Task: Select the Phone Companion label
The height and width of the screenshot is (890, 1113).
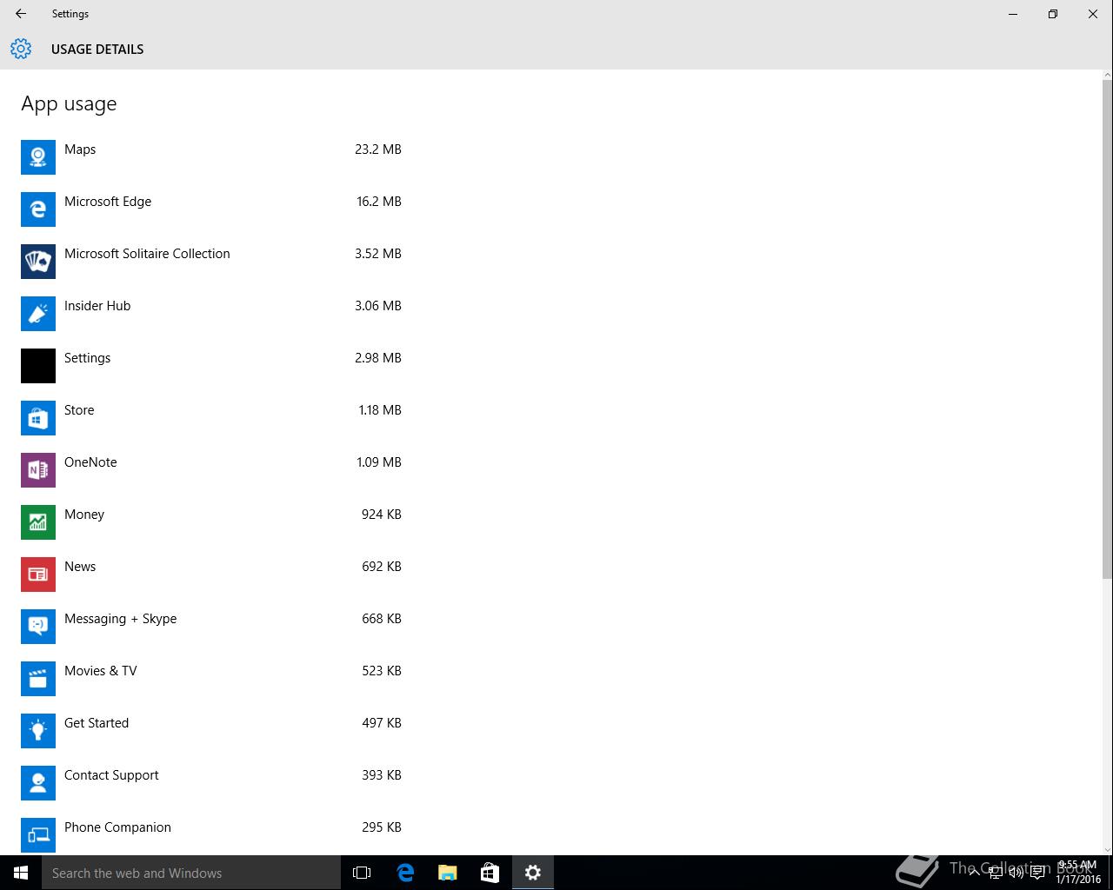Action: [117, 827]
